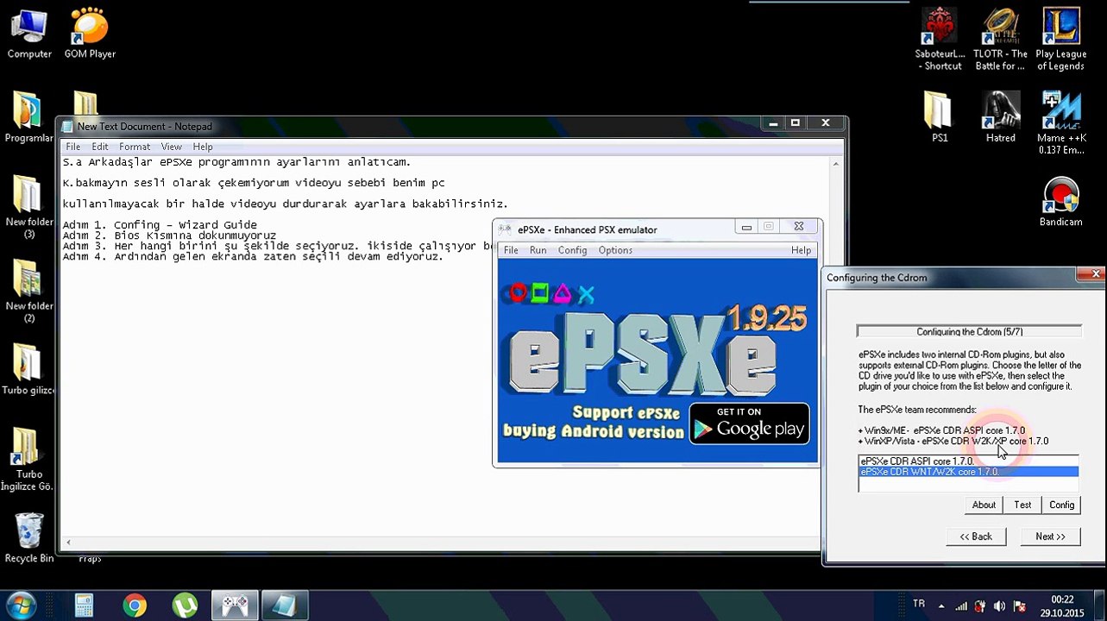Launch Bandicam from the desktop

1060,203
